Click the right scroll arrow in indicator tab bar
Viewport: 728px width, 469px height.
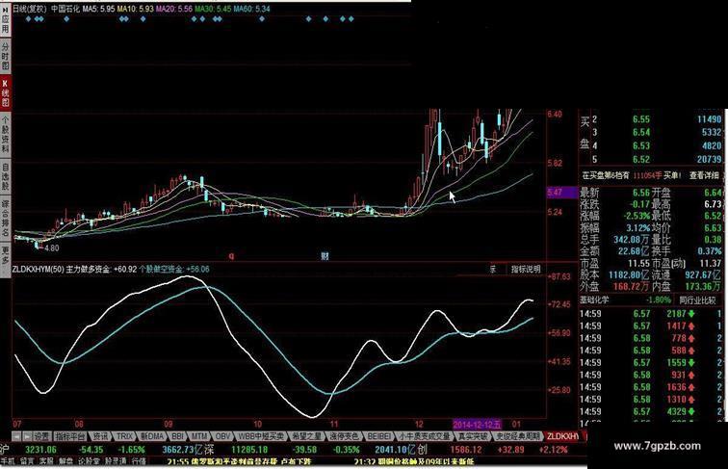(x=27, y=436)
